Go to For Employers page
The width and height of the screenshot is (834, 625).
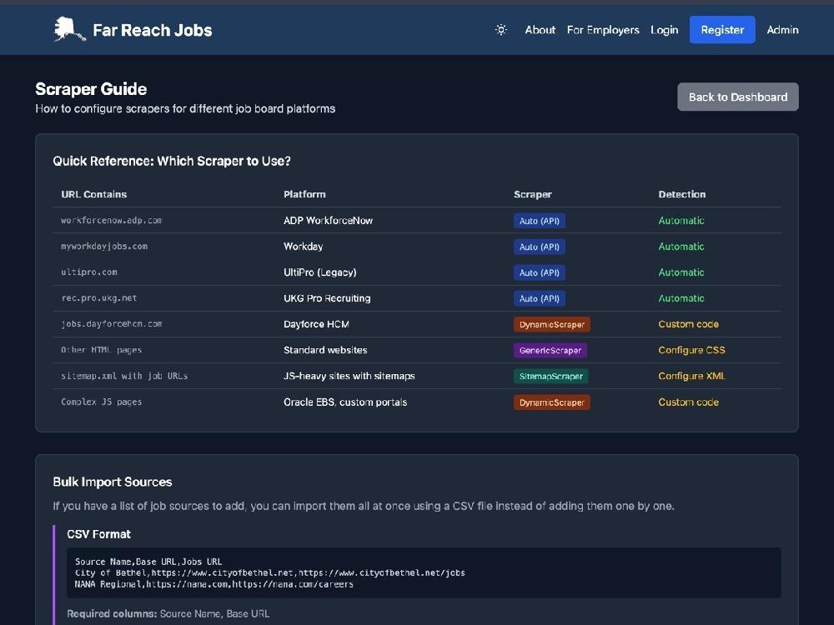603,30
